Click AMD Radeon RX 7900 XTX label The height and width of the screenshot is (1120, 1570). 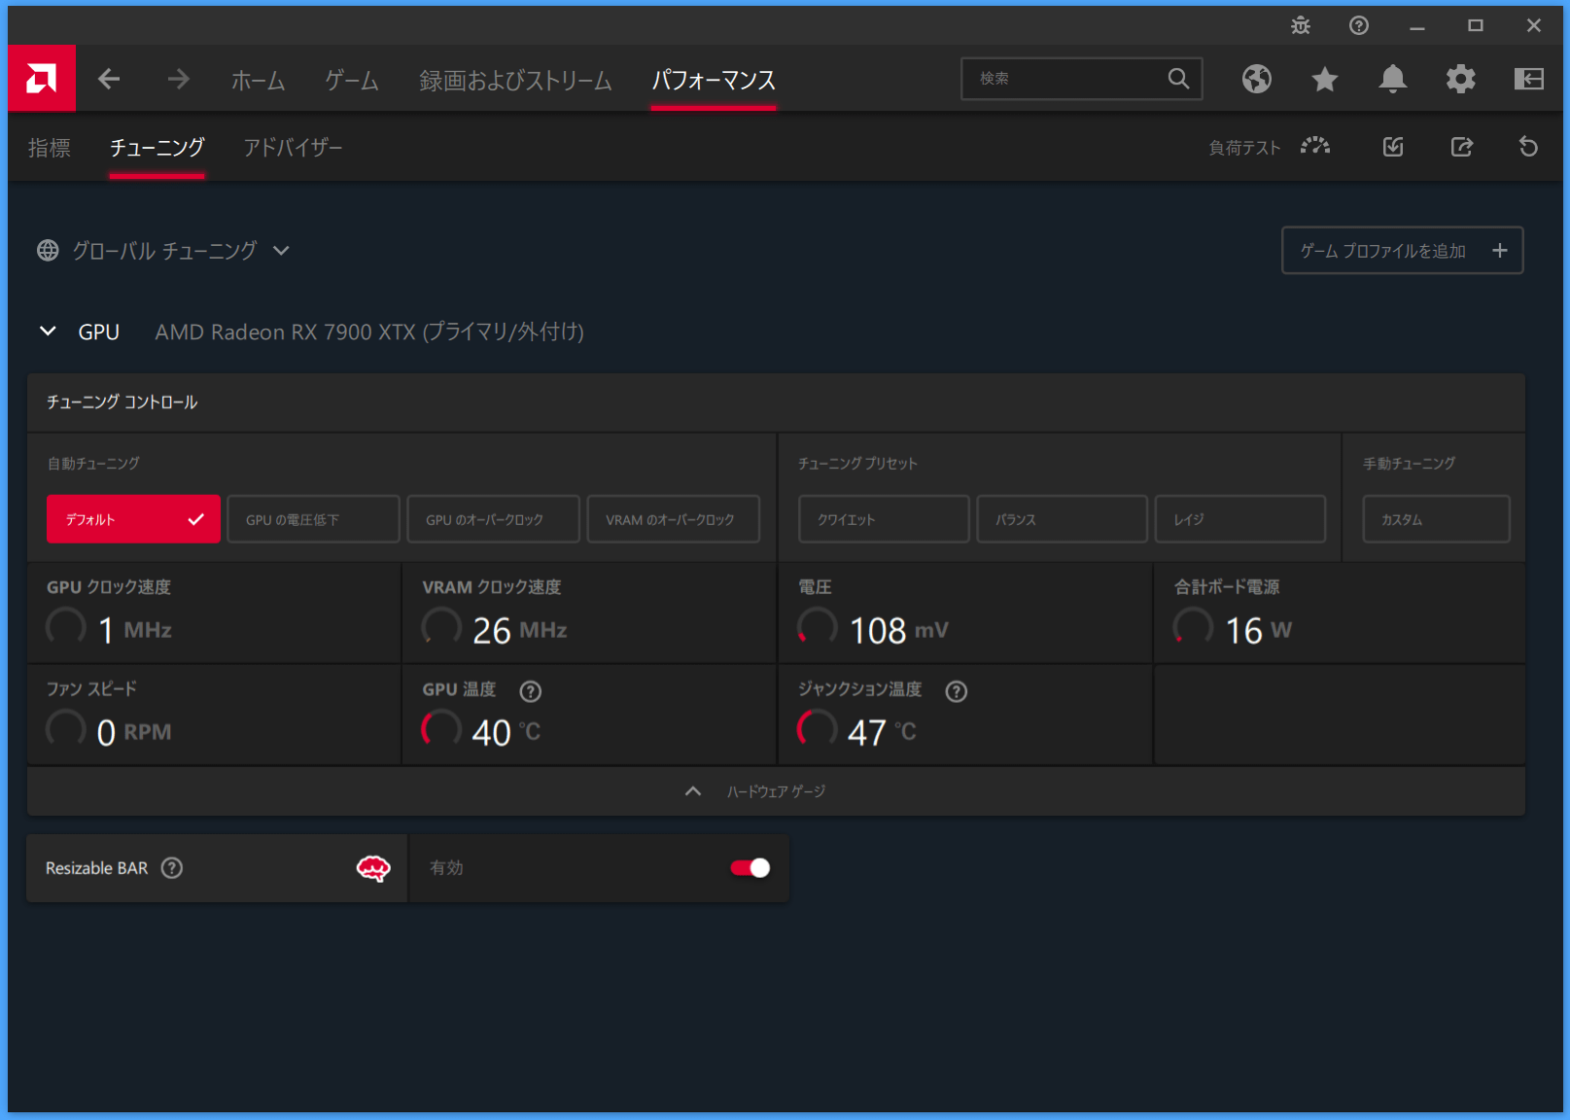(369, 332)
